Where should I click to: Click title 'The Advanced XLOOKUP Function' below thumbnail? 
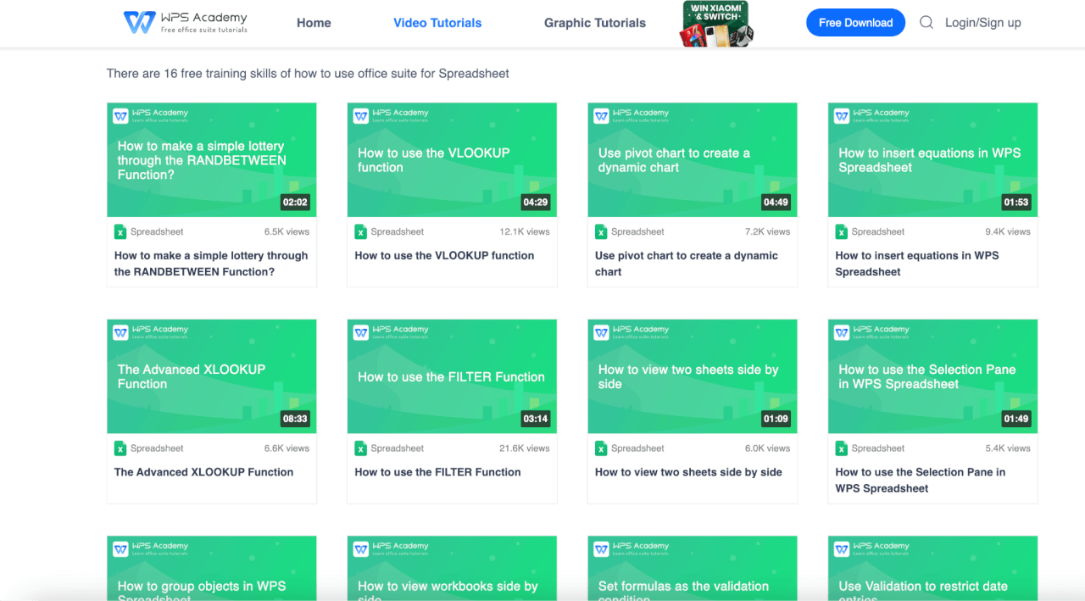(x=203, y=472)
